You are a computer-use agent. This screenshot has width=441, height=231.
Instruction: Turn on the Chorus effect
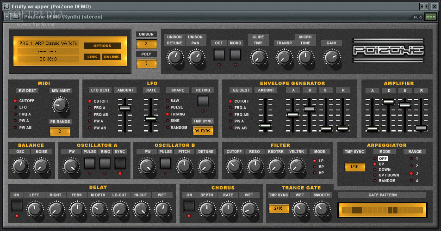(x=189, y=206)
